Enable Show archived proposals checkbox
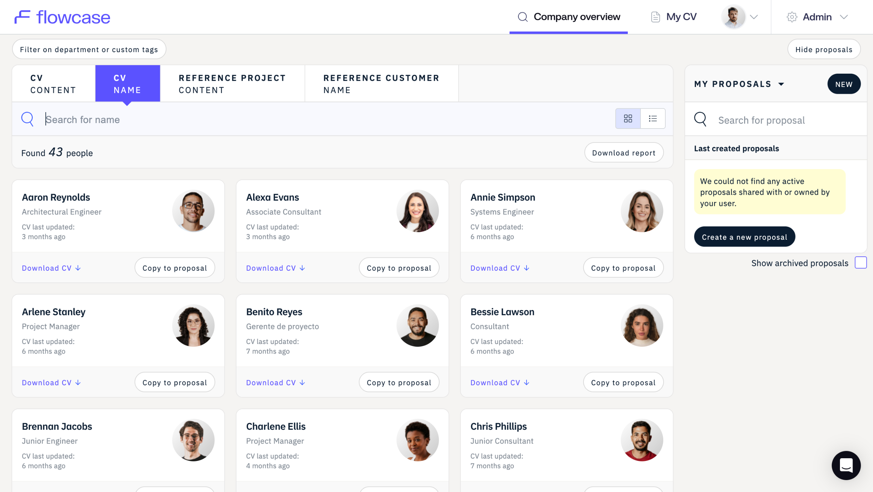 click(860, 263)
